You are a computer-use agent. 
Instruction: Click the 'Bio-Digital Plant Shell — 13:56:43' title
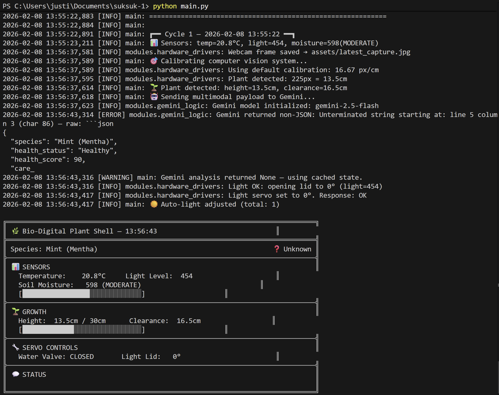[x=90, y=231]
